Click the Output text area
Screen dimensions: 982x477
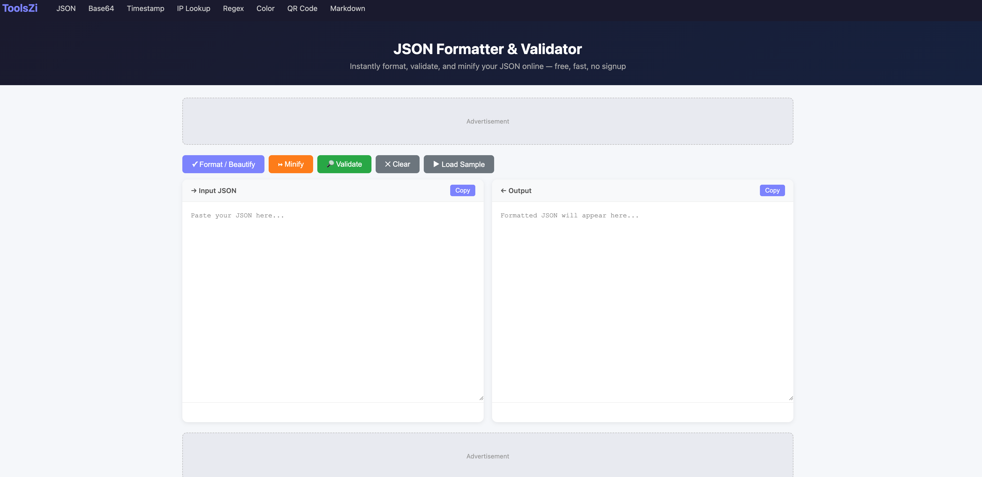point(642,301)
